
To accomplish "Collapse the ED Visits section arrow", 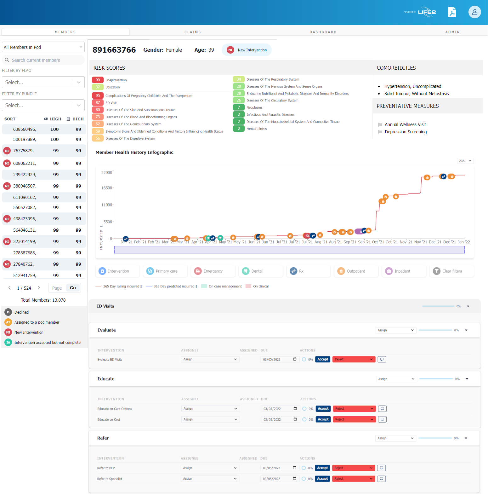I will 468,306.
